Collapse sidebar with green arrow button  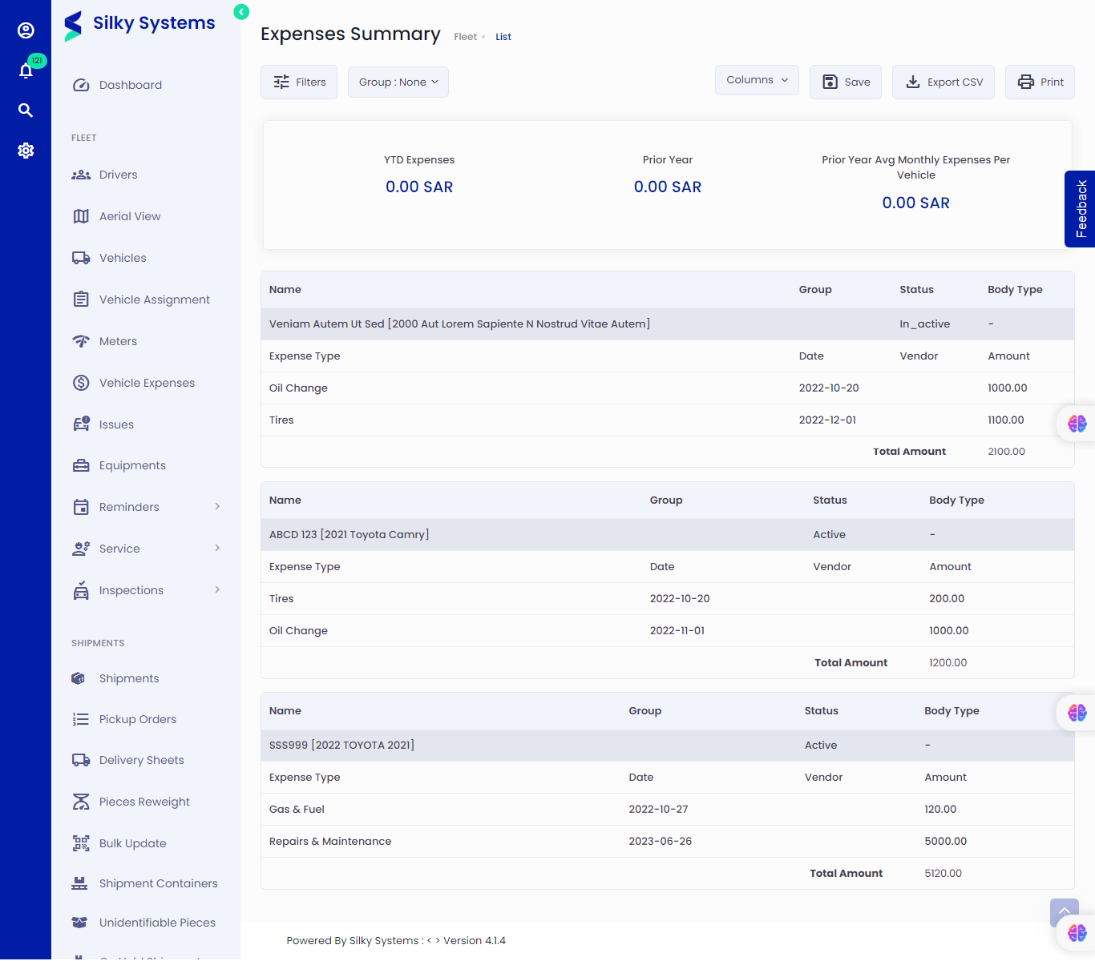241,12
